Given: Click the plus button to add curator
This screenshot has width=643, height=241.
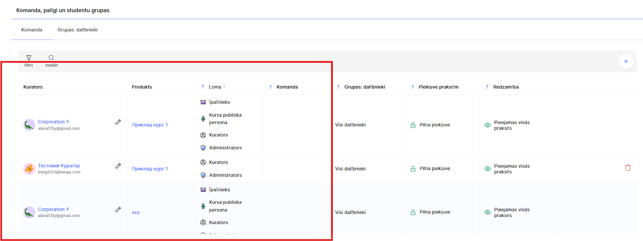Looking at the screenshot, I should click(x=626, y=61).
